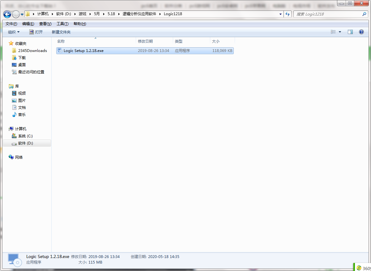The height and width of the screenshot is (271, 371).
Task: Sort files by 修改日期 column header
Action: (145, 41)
